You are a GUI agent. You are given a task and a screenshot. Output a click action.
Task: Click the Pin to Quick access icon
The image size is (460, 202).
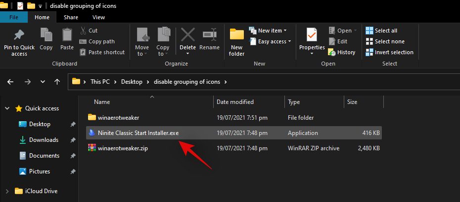click(x=19, y=35)
